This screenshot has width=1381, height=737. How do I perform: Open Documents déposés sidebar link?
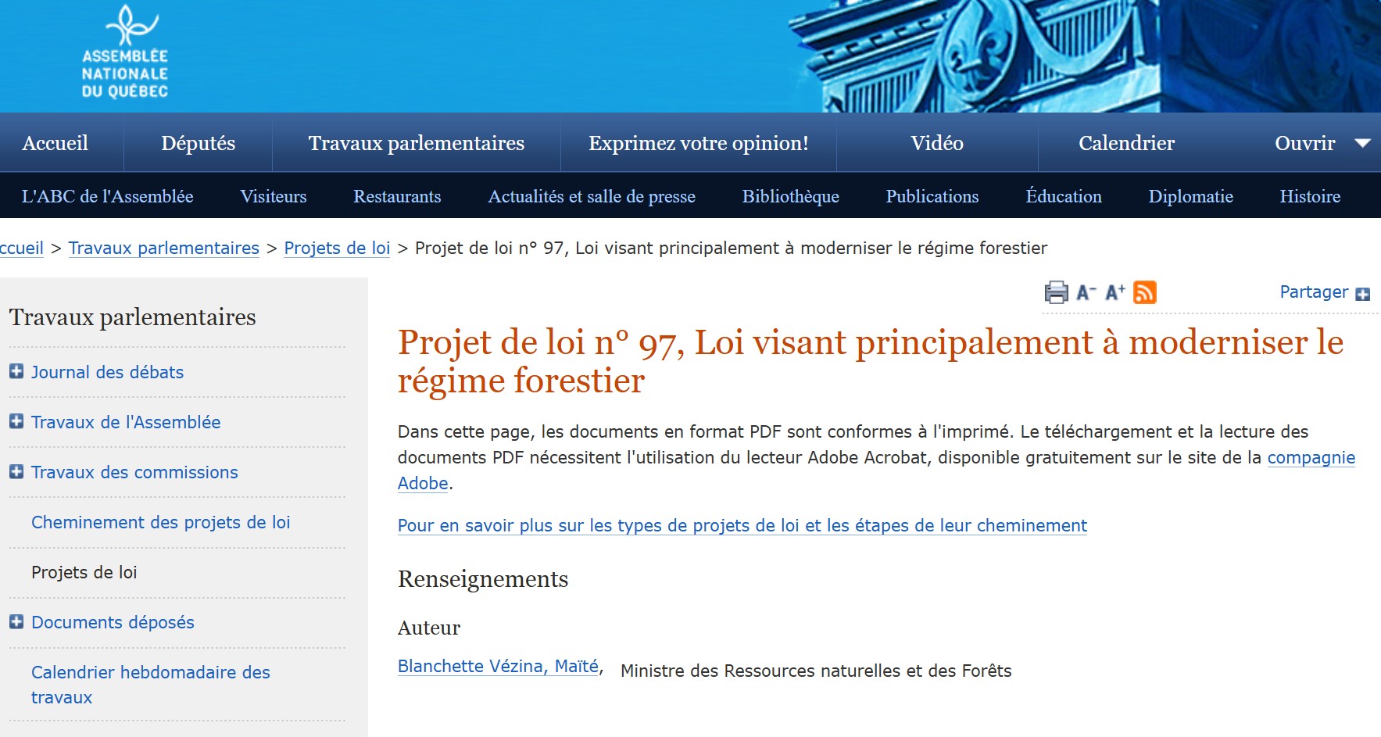(113, 622)
